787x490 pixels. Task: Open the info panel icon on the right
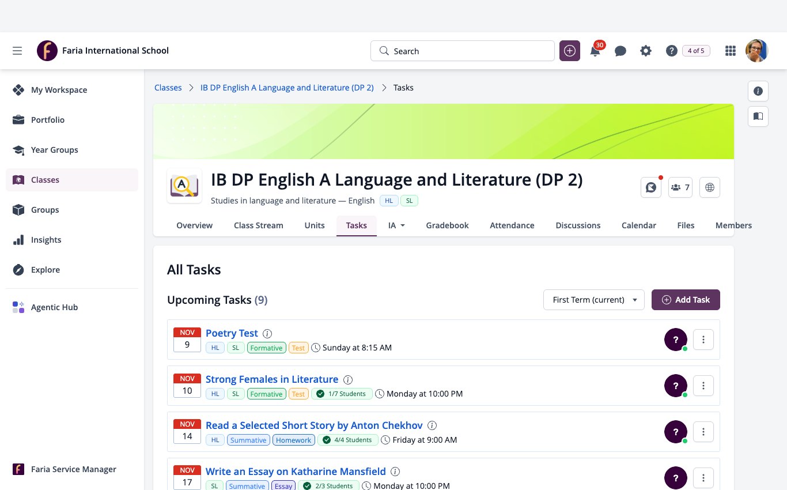coord(758,91)
